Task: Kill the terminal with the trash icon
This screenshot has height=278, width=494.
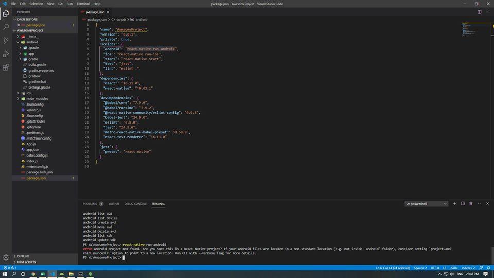Action: point(471,204)
